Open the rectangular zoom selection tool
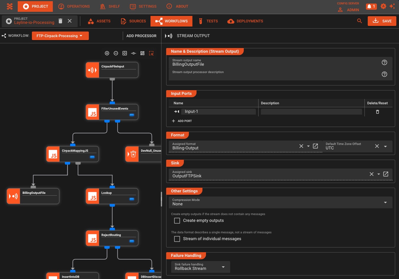Screen dimensions: 399x279 tap(151, 53)
